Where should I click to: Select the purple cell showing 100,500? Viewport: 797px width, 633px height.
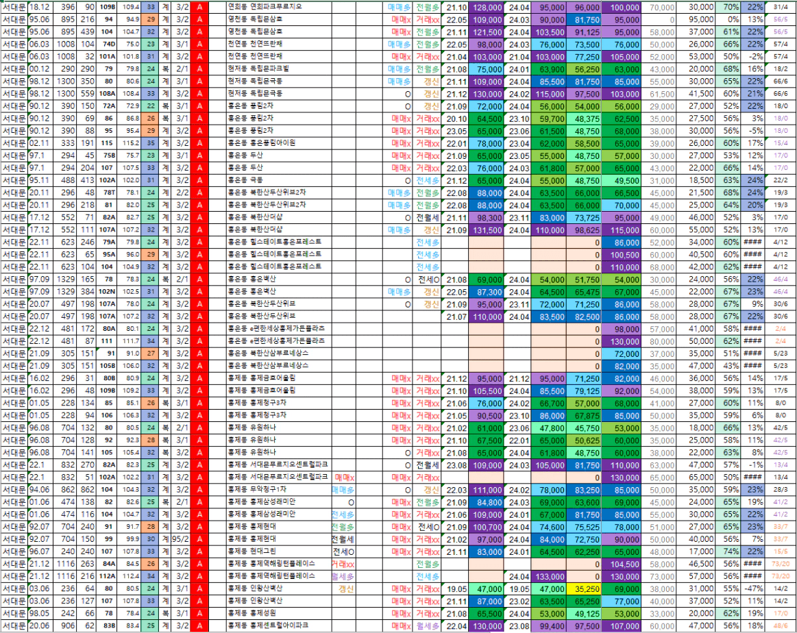621,255
